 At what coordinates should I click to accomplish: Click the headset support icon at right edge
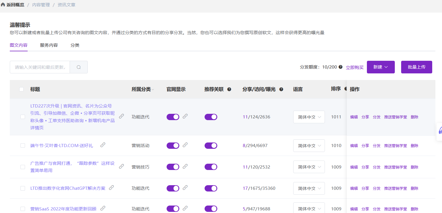440,131
